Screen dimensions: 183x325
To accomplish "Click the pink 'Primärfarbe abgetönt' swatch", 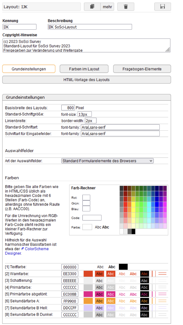I will pyautogui.click(x=88, y=294).
